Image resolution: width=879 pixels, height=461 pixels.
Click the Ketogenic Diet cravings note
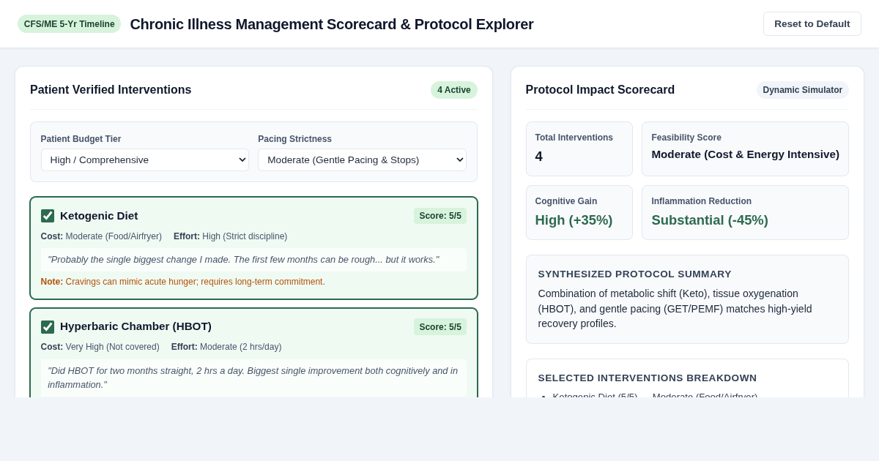click(183, 282)
